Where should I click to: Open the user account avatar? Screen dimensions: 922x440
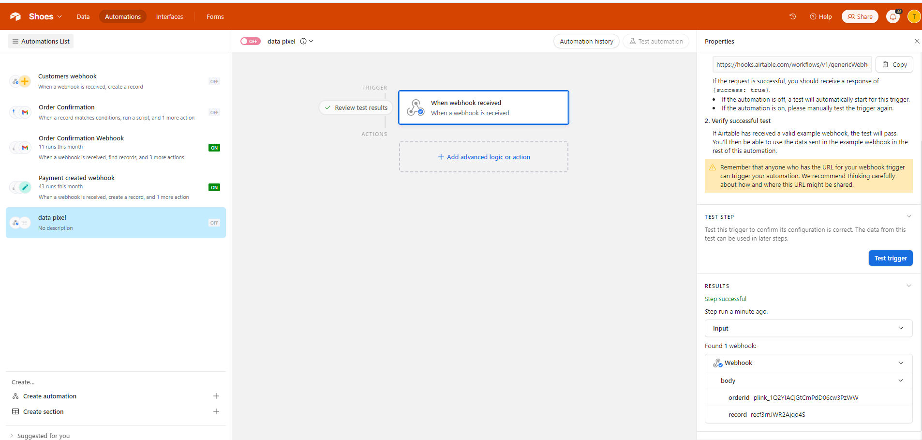point(914,16)
